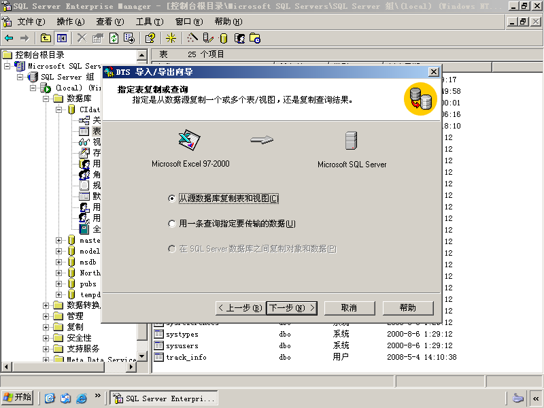Image resolution: width=544 pixels, height=408 pixels.
Task: Collapse the 数据库 folder node
Action: (x=46, y=99)
